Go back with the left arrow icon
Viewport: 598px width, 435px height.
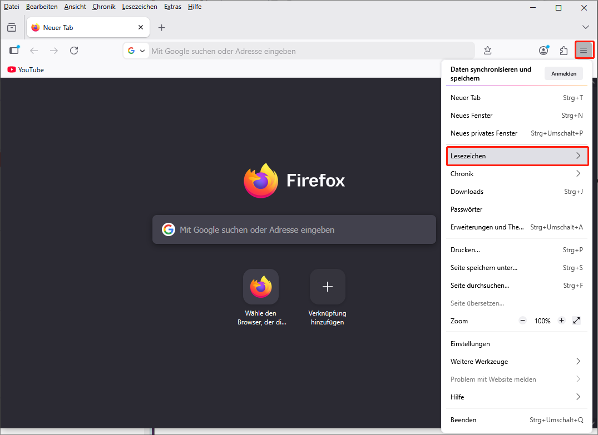[34, 51]
